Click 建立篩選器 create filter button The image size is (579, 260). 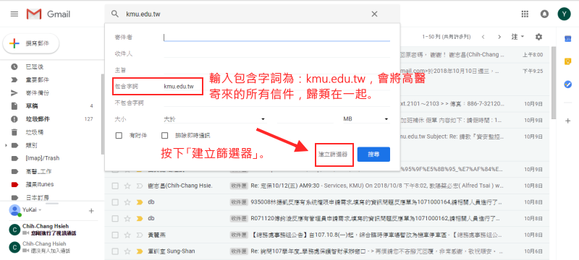(333, 155)
